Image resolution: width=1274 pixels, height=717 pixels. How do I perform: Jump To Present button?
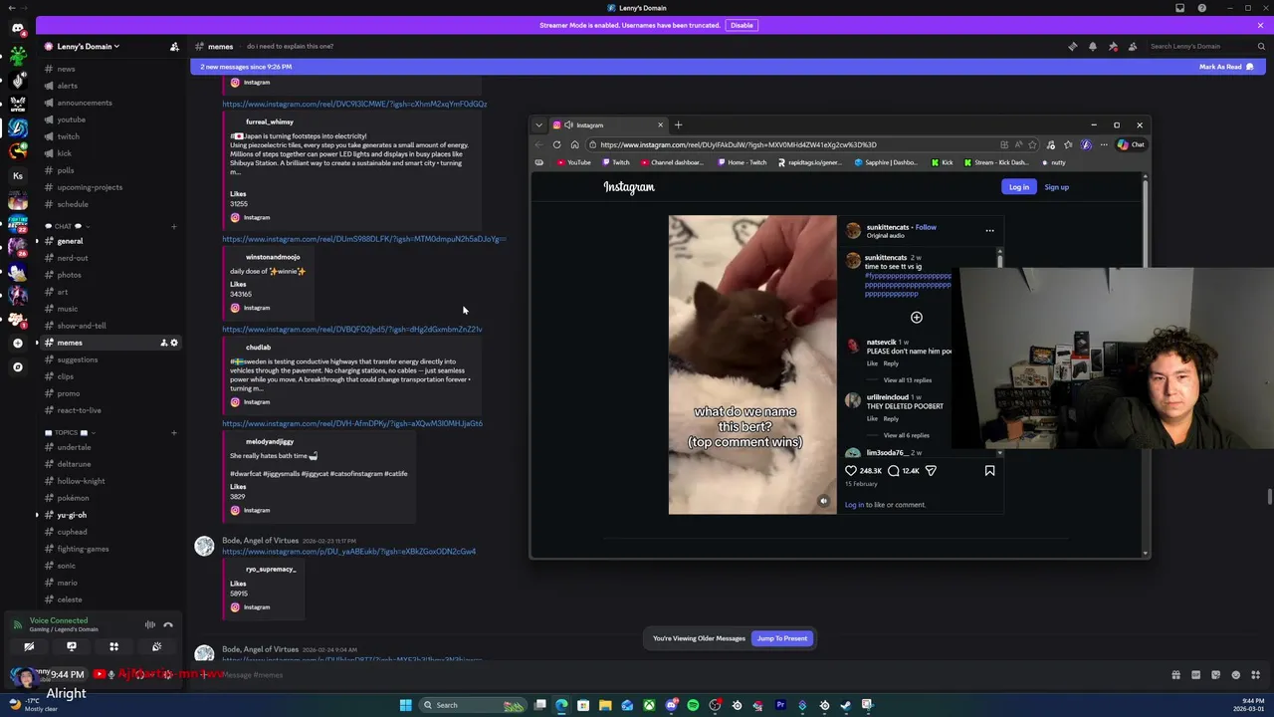[x=782, y=638]
